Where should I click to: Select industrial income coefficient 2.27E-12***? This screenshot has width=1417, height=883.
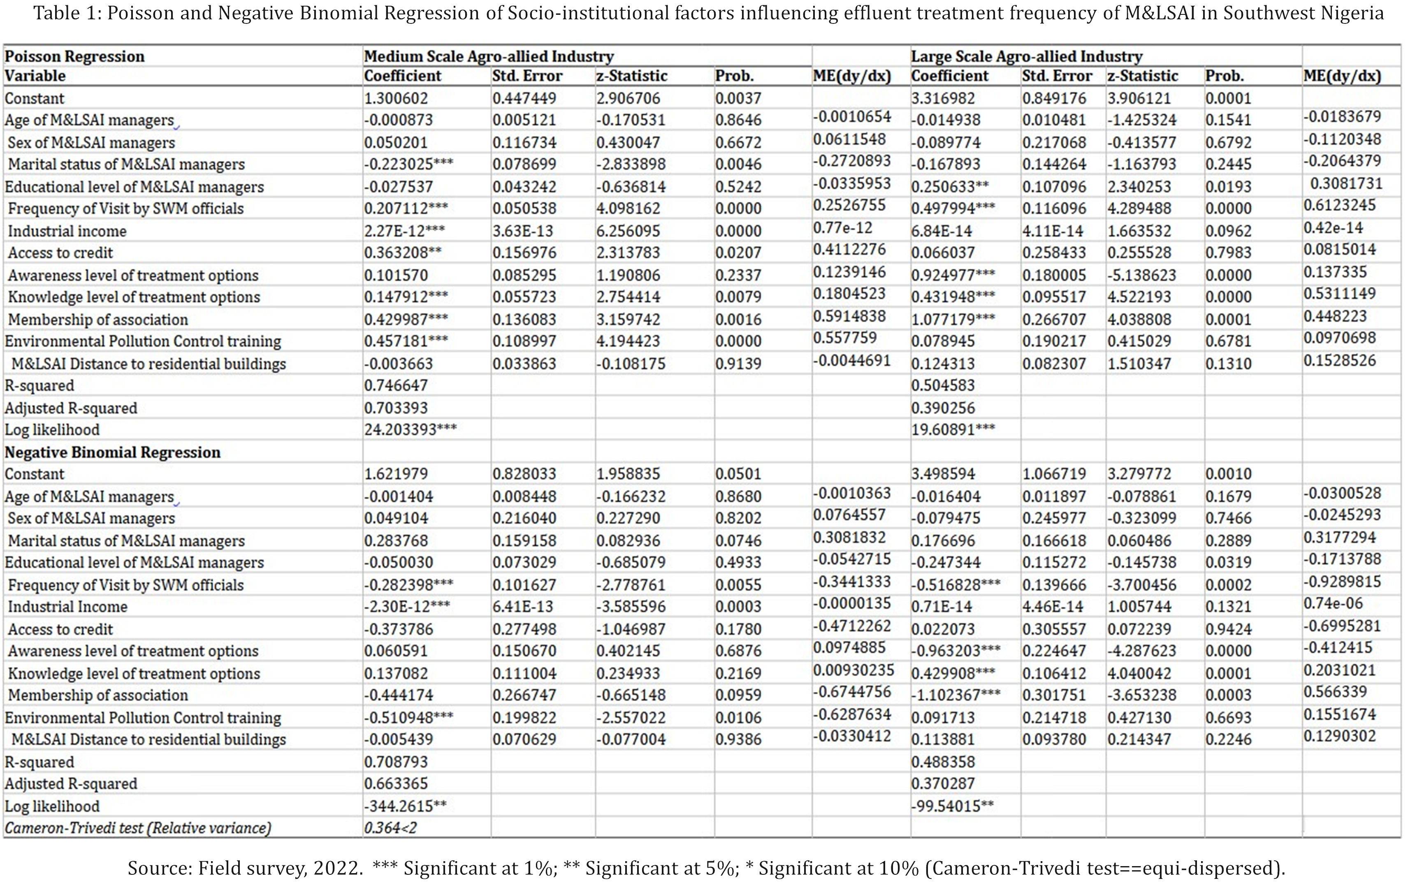point(405,231)
